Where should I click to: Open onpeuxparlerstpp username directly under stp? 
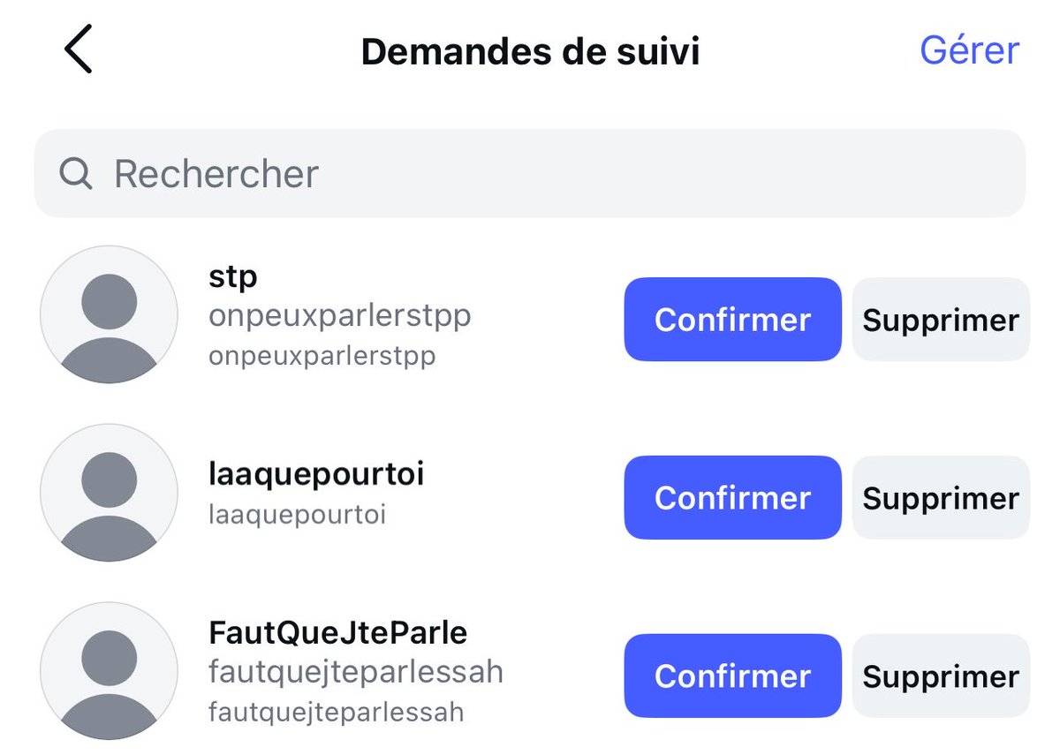tap(339, 316)
